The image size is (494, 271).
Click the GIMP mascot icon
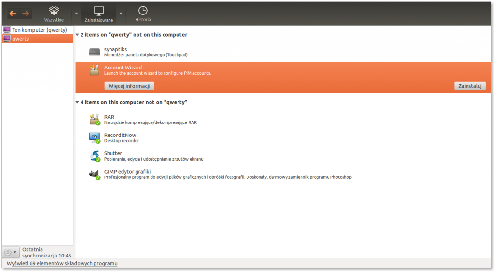(x=94, y=174)
